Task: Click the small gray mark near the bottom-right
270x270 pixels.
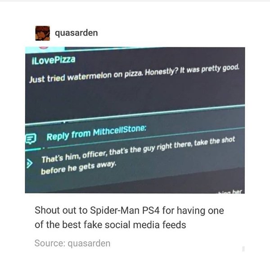Action: coord(243,249)
